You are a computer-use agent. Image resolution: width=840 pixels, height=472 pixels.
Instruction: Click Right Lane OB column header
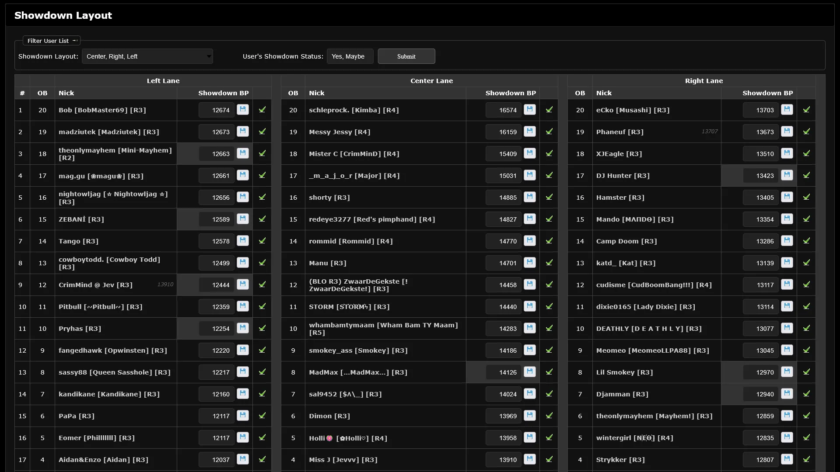(580, 93)
